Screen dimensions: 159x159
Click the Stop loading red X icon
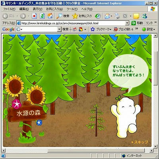[x=34, y=16]
